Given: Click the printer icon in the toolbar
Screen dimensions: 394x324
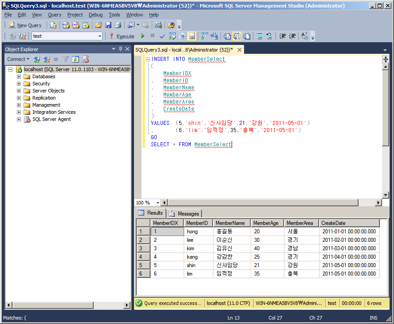Looking at the screenshot, I should [118, 25].
